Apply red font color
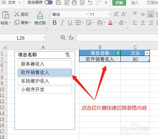The image size is (158, 139). (x=110, y=22)
